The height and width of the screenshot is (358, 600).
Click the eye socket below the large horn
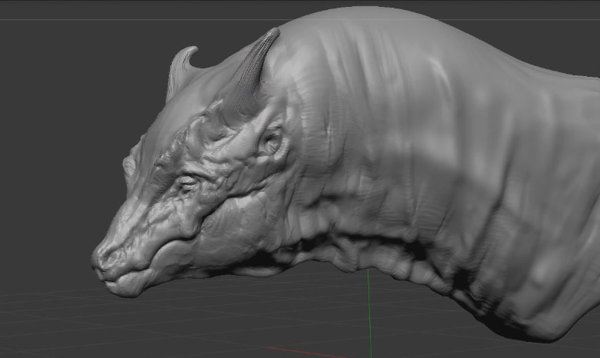tap(272, 141)
